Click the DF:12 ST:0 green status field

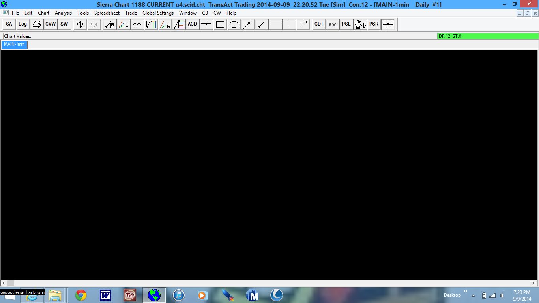tap(488, 36)
